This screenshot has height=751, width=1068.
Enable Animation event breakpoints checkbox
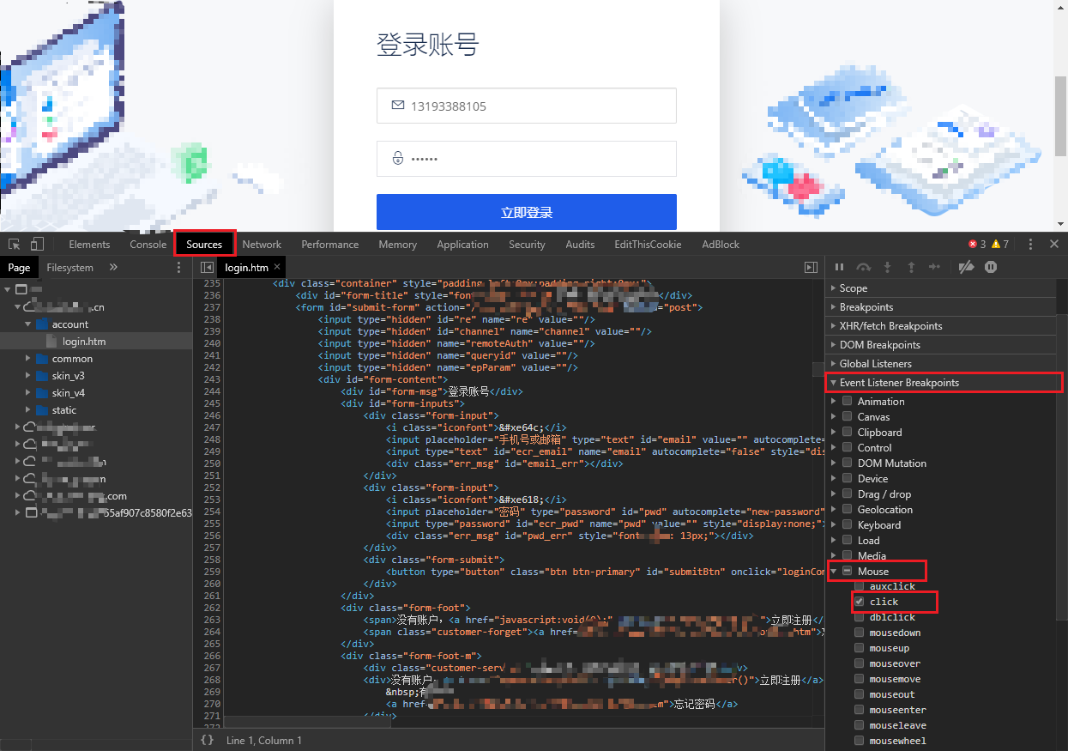click(x=848, y=401)
